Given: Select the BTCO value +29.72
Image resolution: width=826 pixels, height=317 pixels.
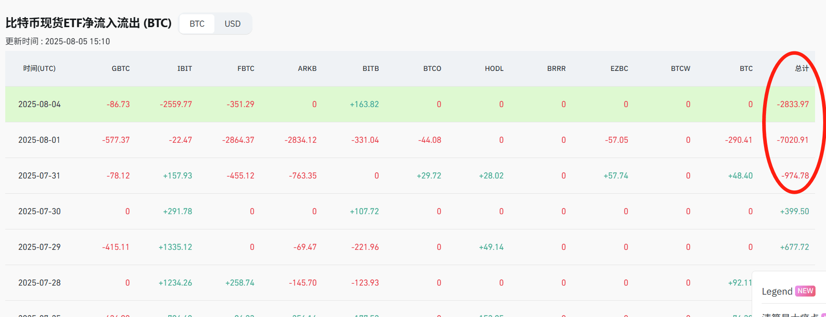Looking at the screenshot, I should pos(429,176).
